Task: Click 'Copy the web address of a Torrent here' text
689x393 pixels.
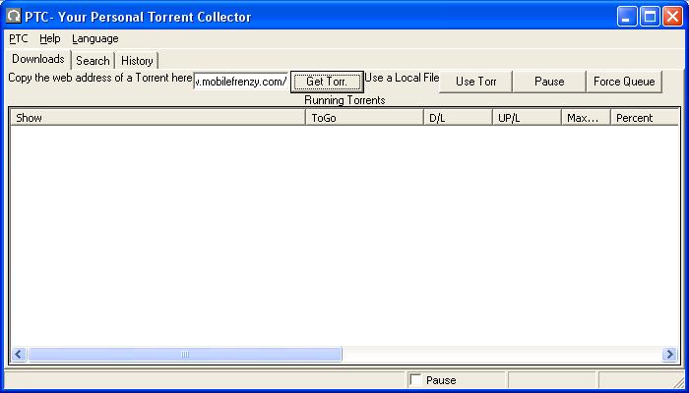Action: (x=100, y=78)
